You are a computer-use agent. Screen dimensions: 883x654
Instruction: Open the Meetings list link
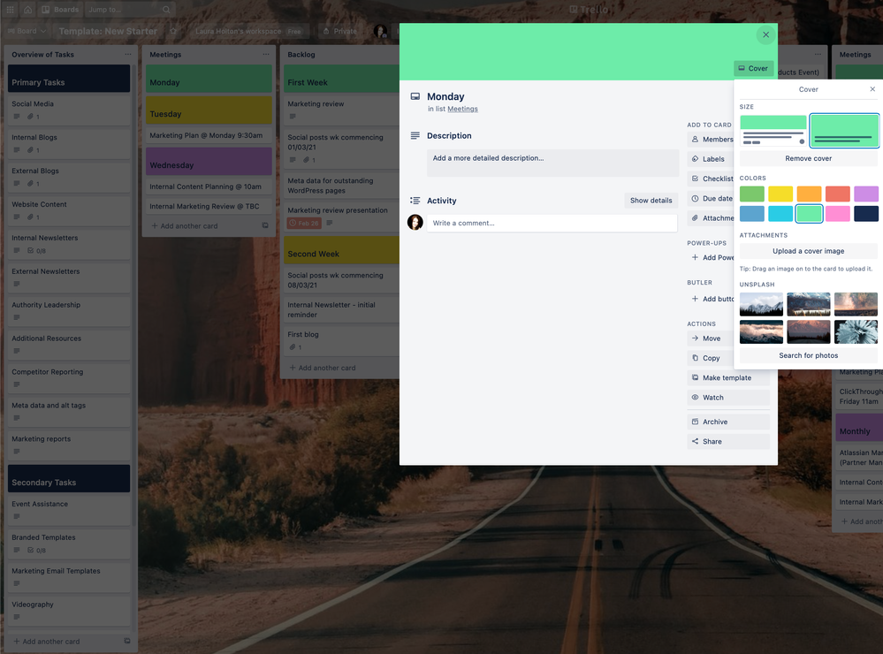tap(462, 110)
